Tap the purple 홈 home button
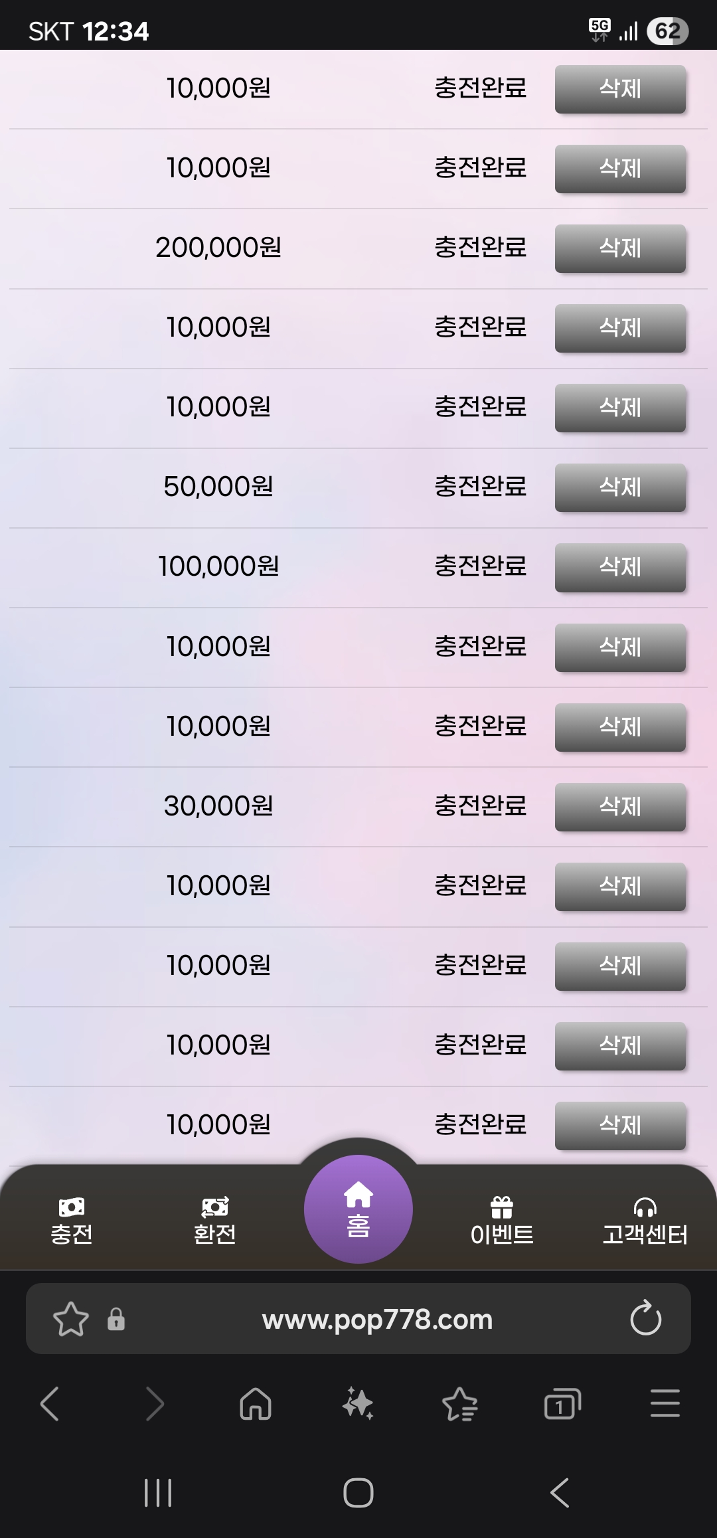 (358, 1209)
